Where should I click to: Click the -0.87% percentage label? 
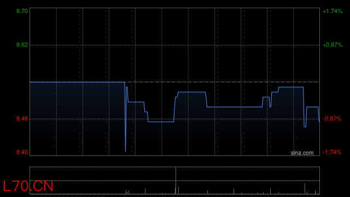click(332, 119)
